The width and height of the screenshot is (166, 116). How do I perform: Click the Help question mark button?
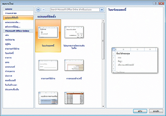pos(156,3)
